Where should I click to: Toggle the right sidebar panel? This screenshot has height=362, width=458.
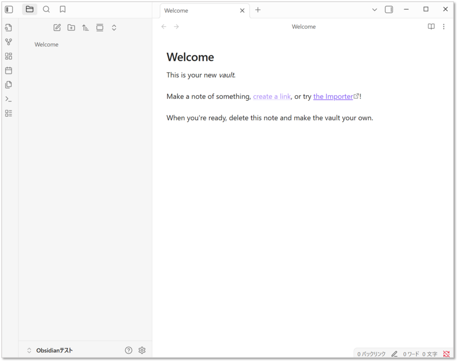click(389, 9)
